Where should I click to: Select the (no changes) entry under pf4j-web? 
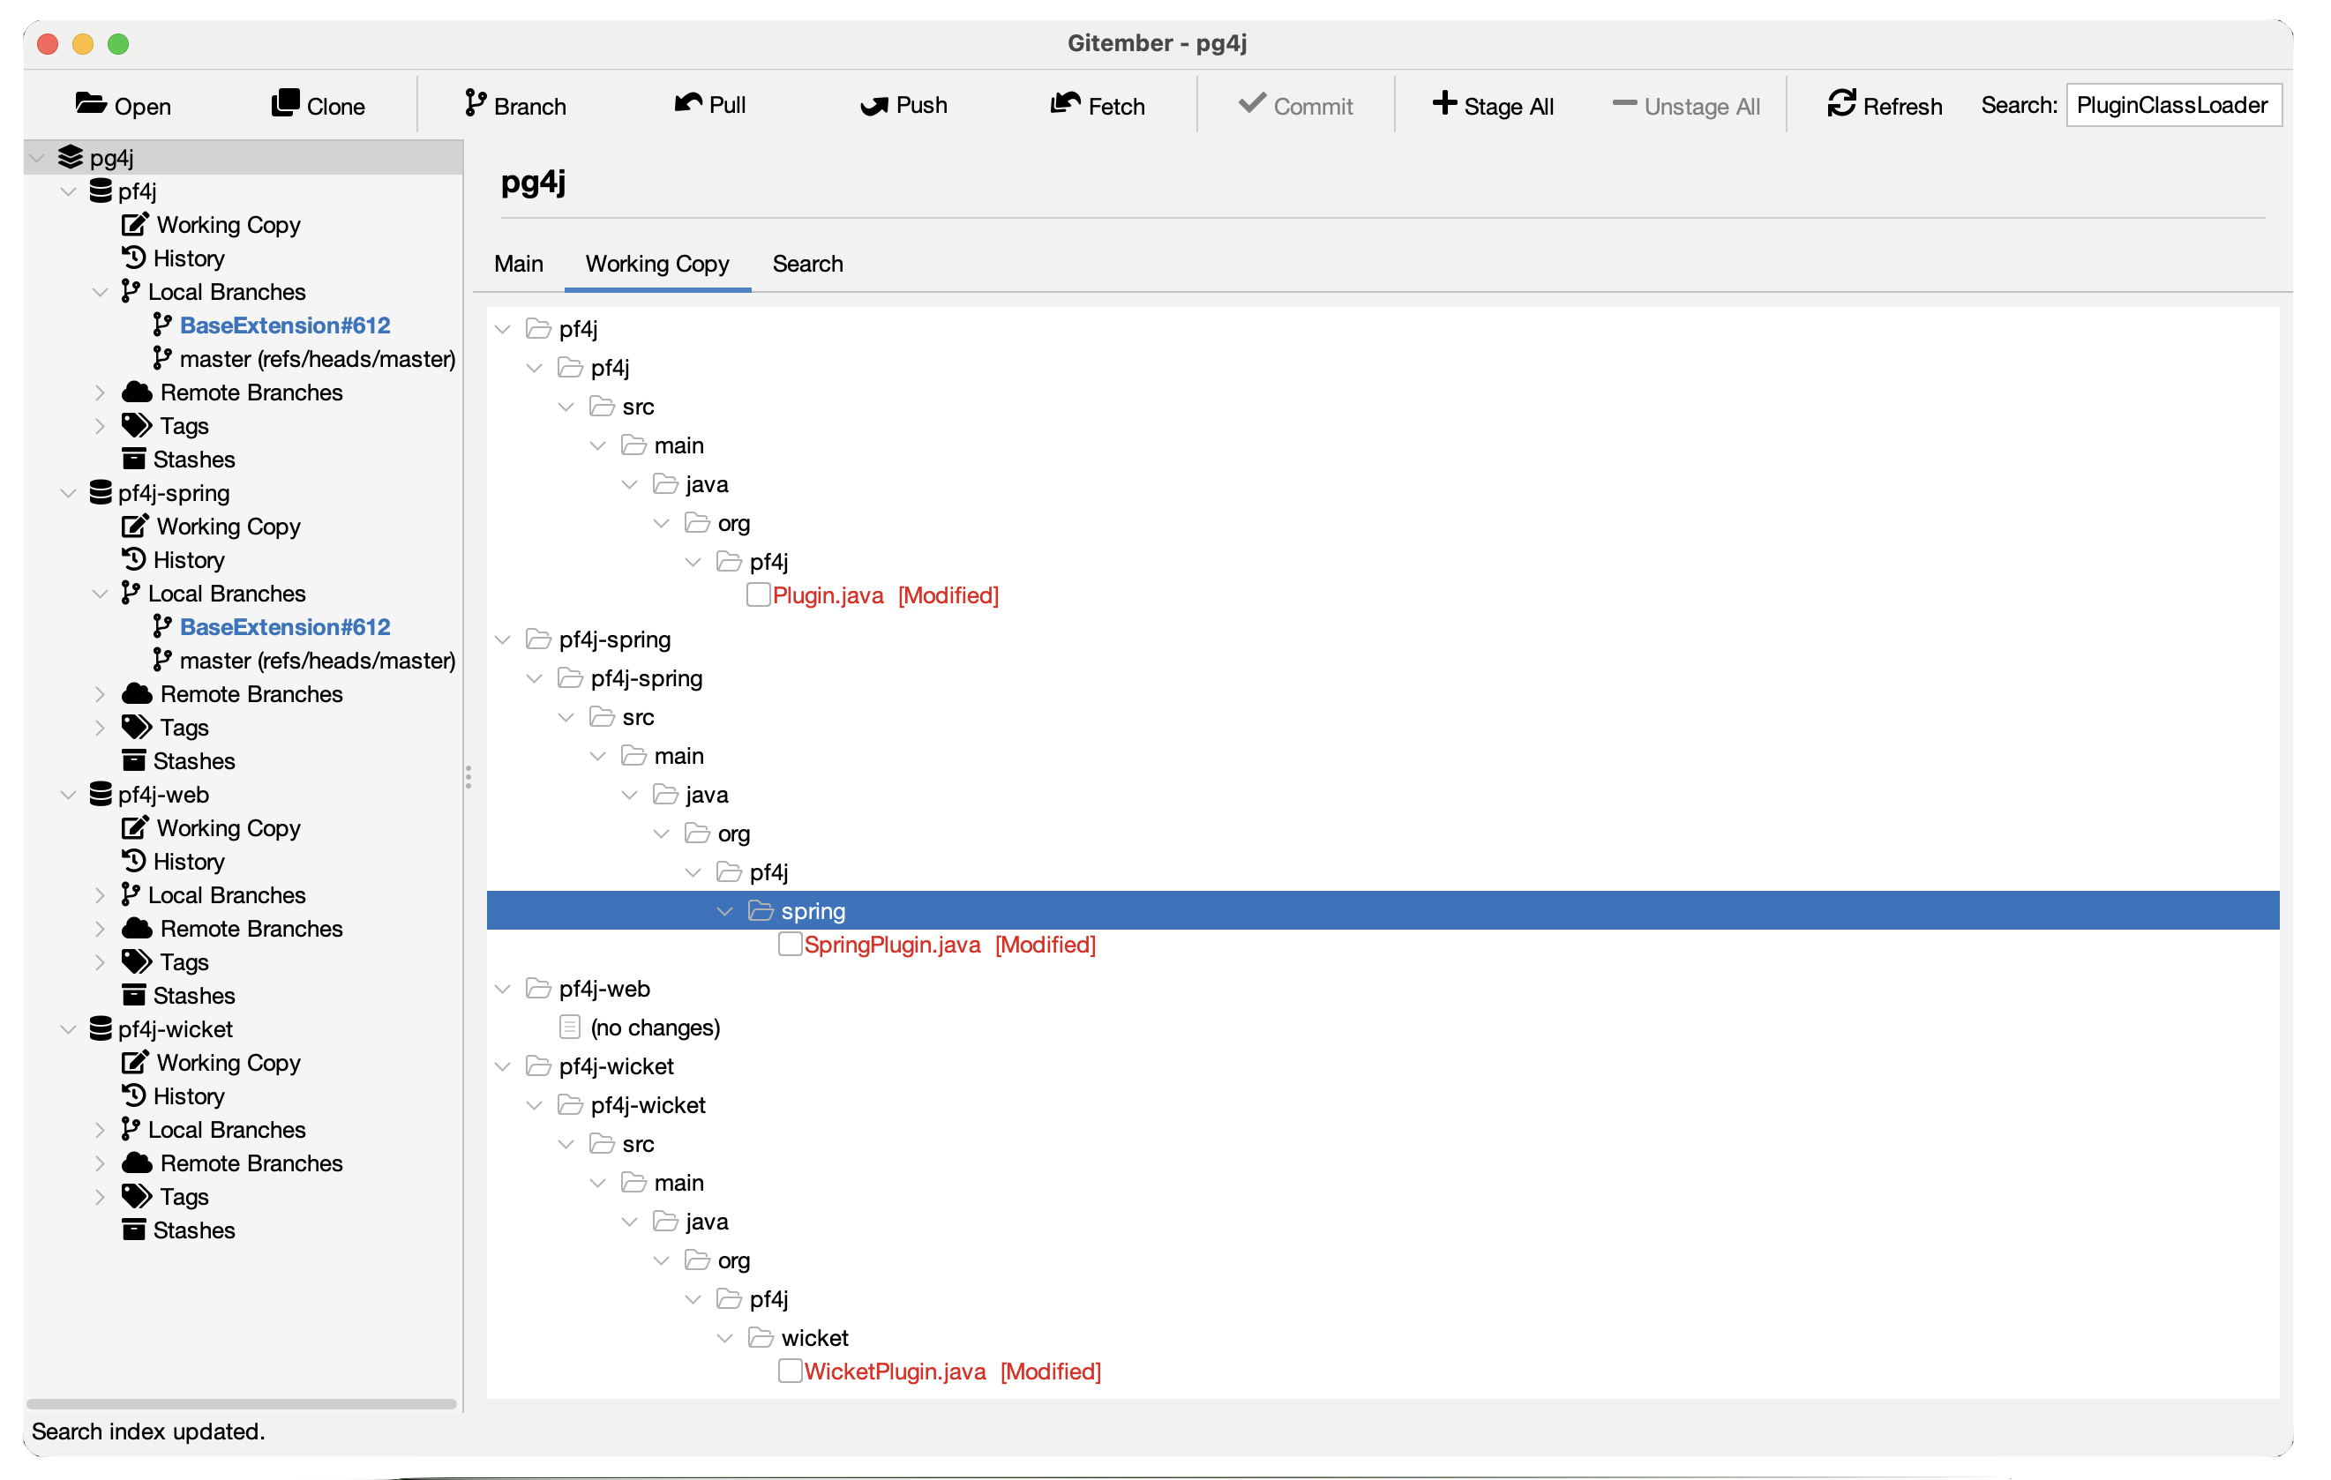tap(656, 1027)
